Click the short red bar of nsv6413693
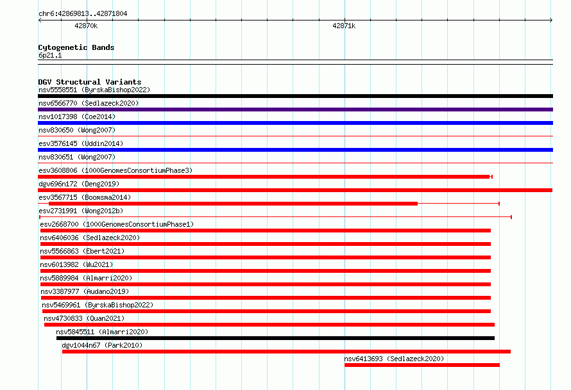This screenshot has height=390, width=571. point(422,365)
